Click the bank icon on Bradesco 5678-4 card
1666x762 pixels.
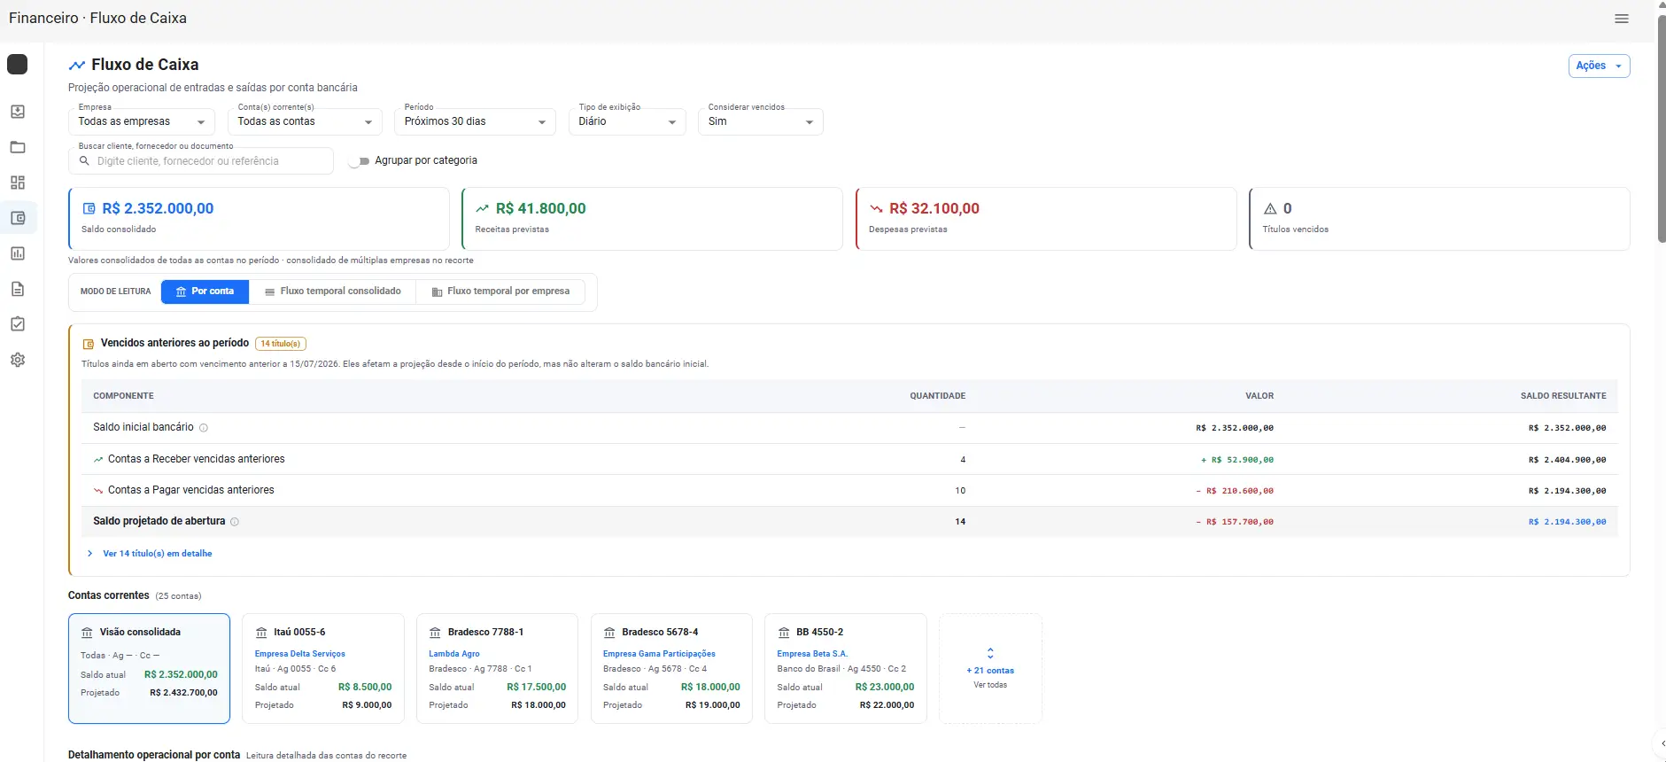coord(609,633)
